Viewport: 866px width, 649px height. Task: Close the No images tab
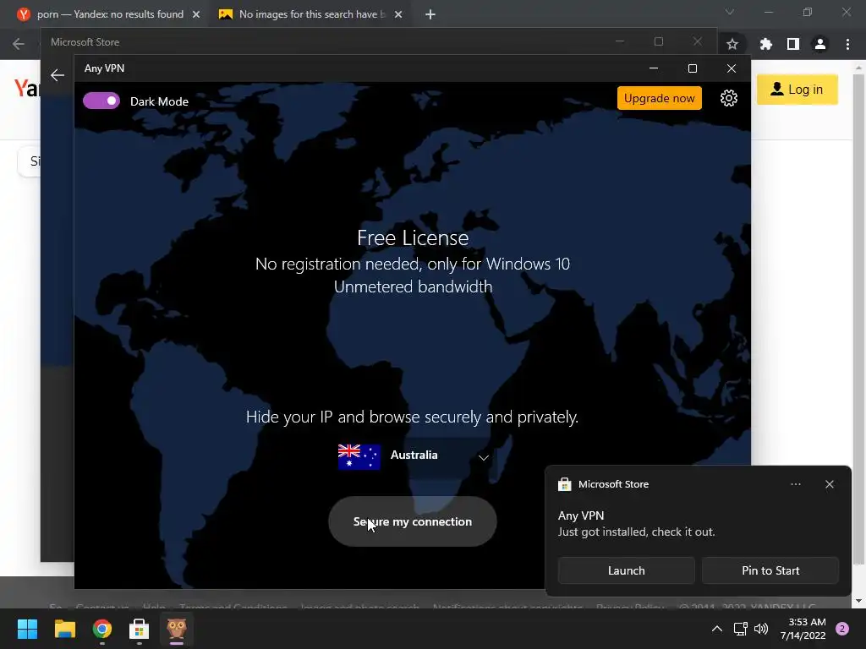pos(398,14)
